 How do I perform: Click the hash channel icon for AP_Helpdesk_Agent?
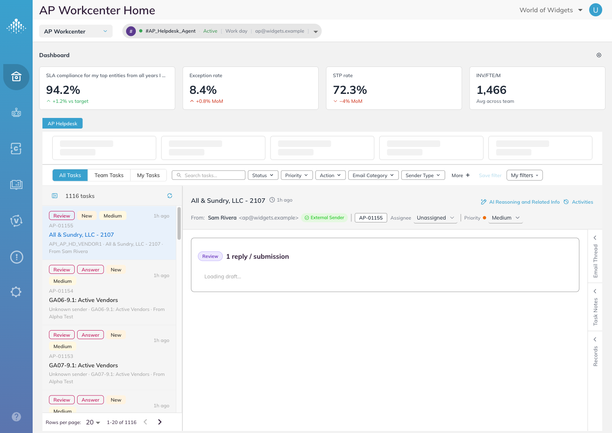pos(131,31)
